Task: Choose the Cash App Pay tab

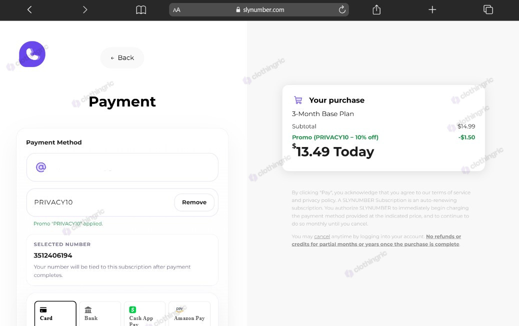Action: [144, 314]
